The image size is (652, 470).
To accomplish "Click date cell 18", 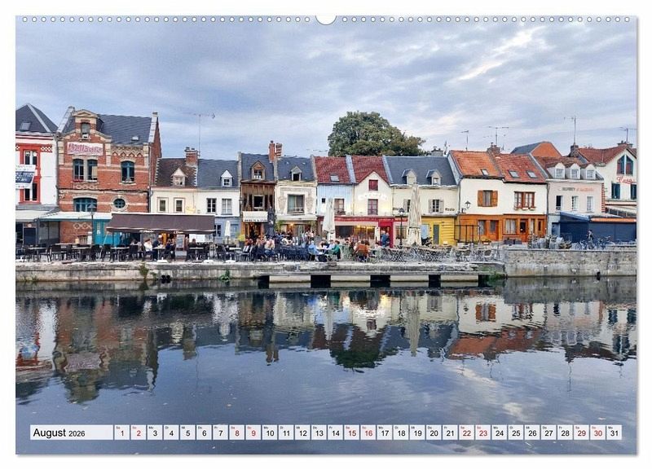I will coord(401,433).
